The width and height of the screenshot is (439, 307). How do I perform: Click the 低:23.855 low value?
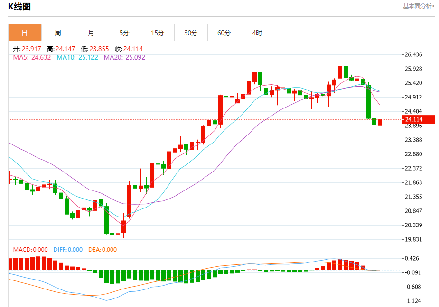coord(94,49)
